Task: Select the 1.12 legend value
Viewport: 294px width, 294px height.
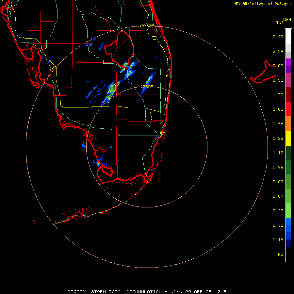Action: click(278, 153)
